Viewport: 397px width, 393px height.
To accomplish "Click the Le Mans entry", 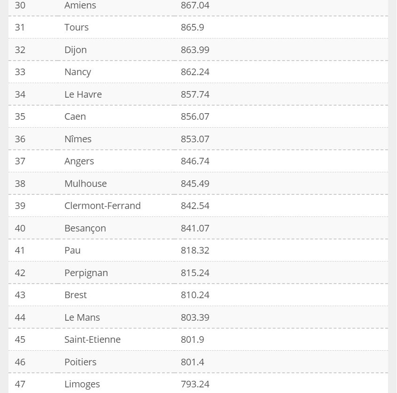I will [x=82, y=317].
